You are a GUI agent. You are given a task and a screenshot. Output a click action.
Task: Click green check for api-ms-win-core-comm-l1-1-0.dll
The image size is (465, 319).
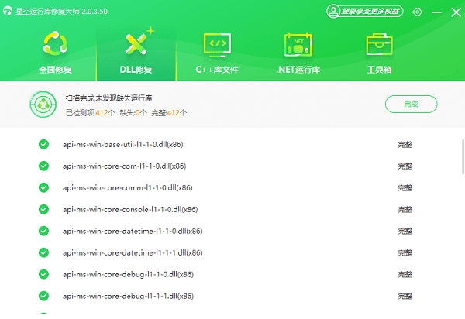43,187
